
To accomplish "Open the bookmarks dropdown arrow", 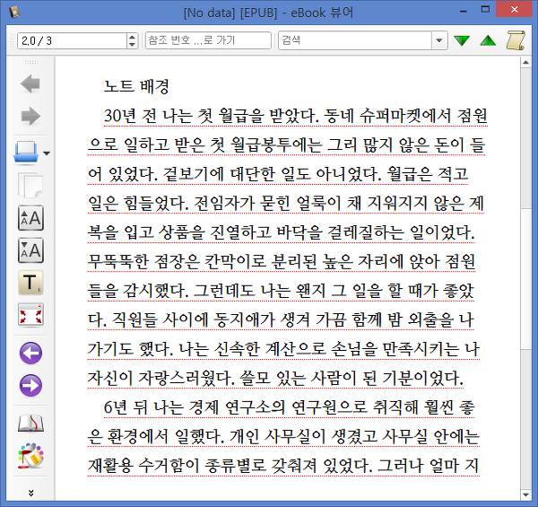I will 47,153.
